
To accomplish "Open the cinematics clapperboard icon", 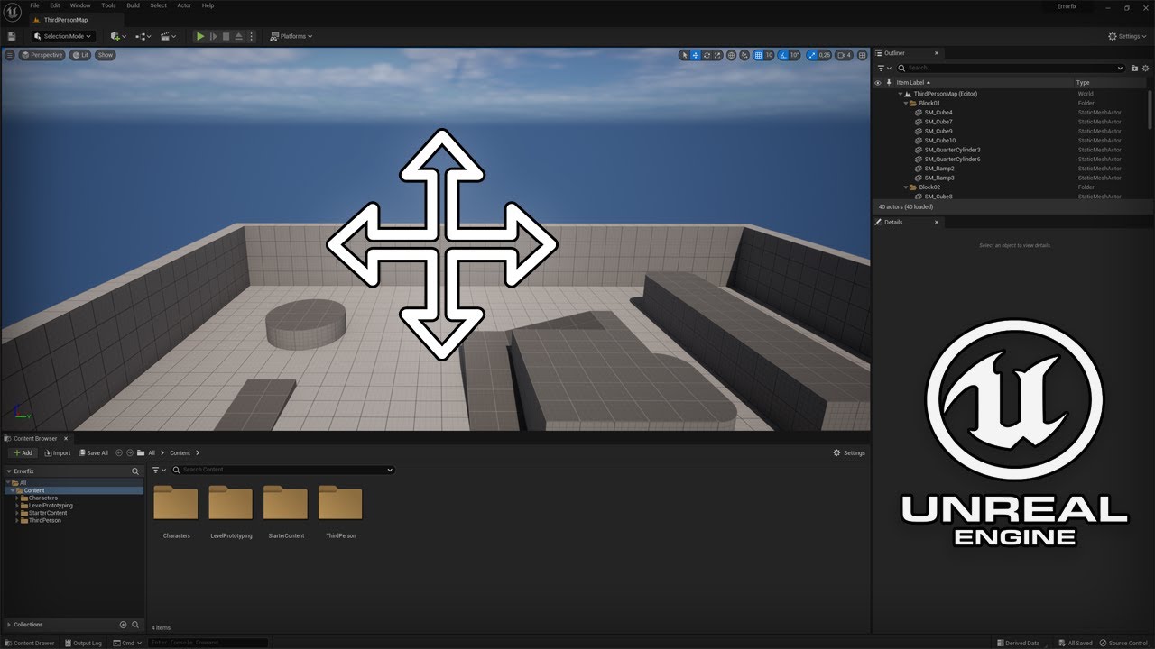I will tap(167, 36).
